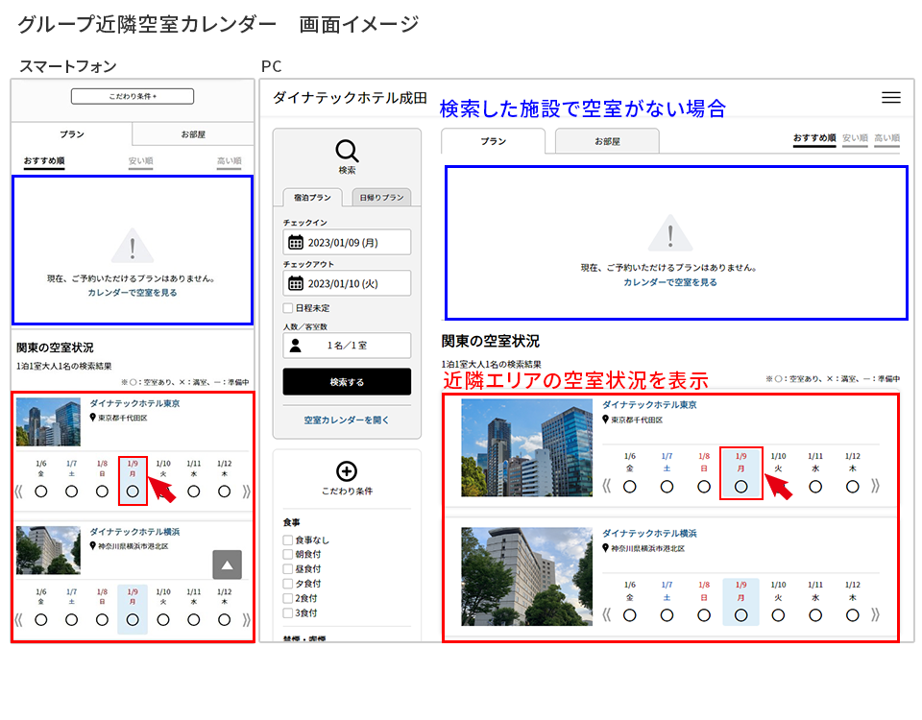Click the black 検索する button
This screenshot has height=720, width=922.
pyautogui.click(x=347, y=381)
